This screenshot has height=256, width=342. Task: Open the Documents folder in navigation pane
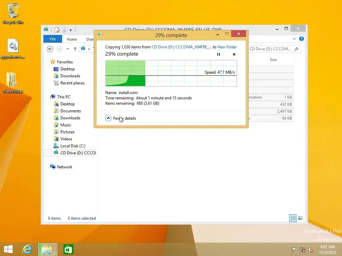70,111
